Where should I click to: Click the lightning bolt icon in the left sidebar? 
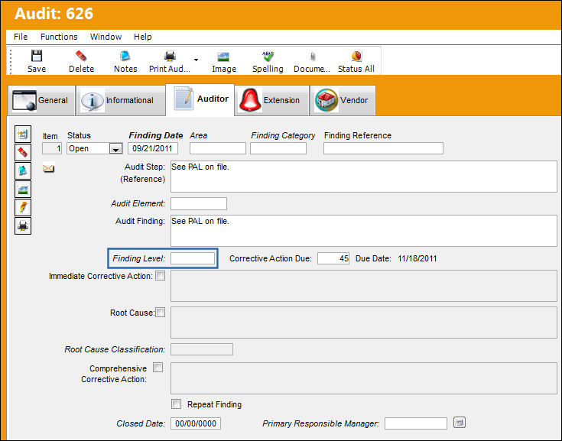[x=23, y=207]
